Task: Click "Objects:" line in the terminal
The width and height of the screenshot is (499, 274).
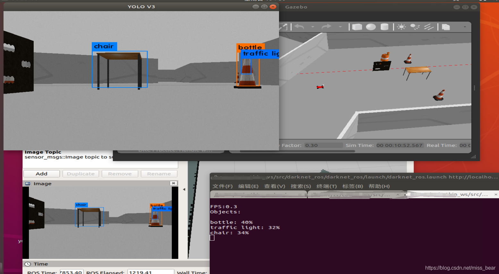Action: tap(225, 212)
